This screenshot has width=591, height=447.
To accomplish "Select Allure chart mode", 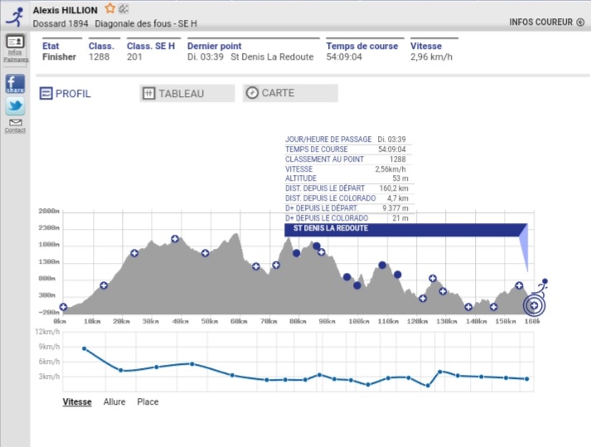I will [114, 401].
